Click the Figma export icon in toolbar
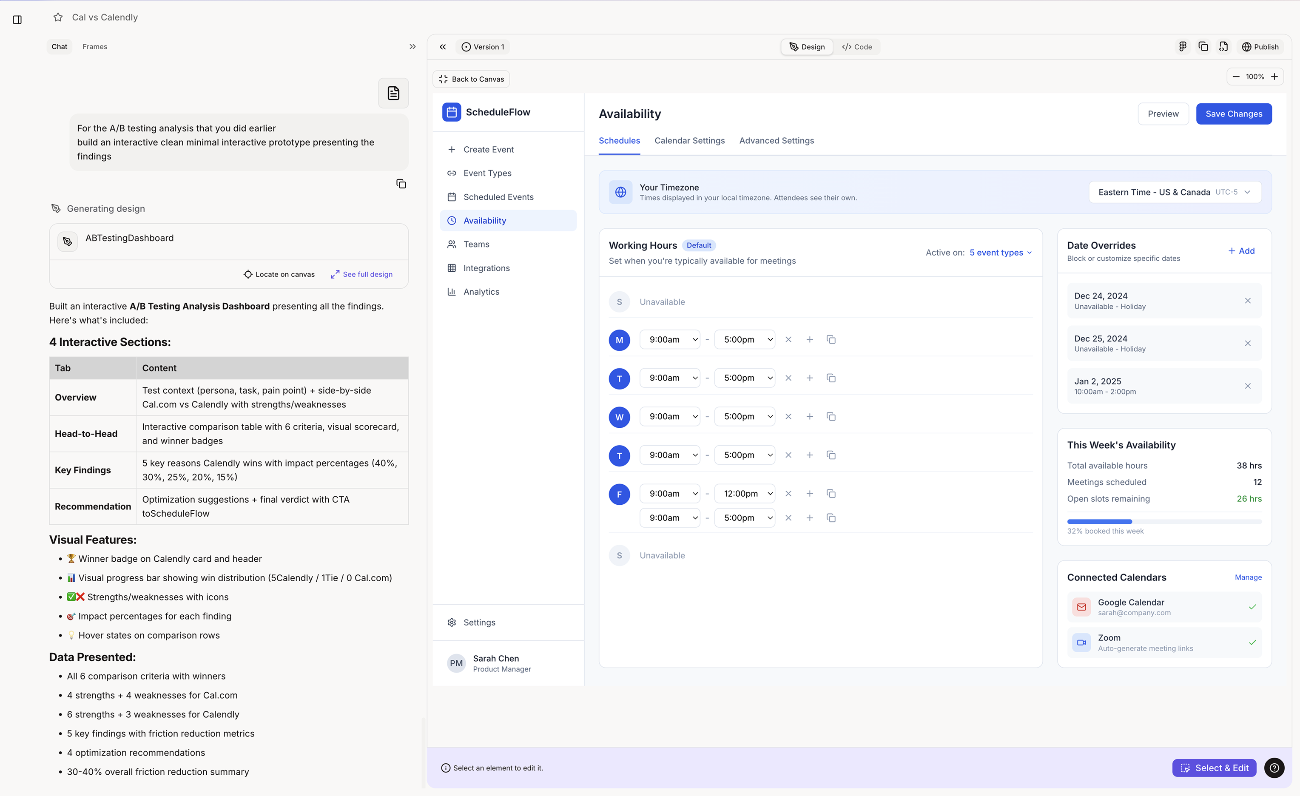1300x796 pixels. point(1182,46)
